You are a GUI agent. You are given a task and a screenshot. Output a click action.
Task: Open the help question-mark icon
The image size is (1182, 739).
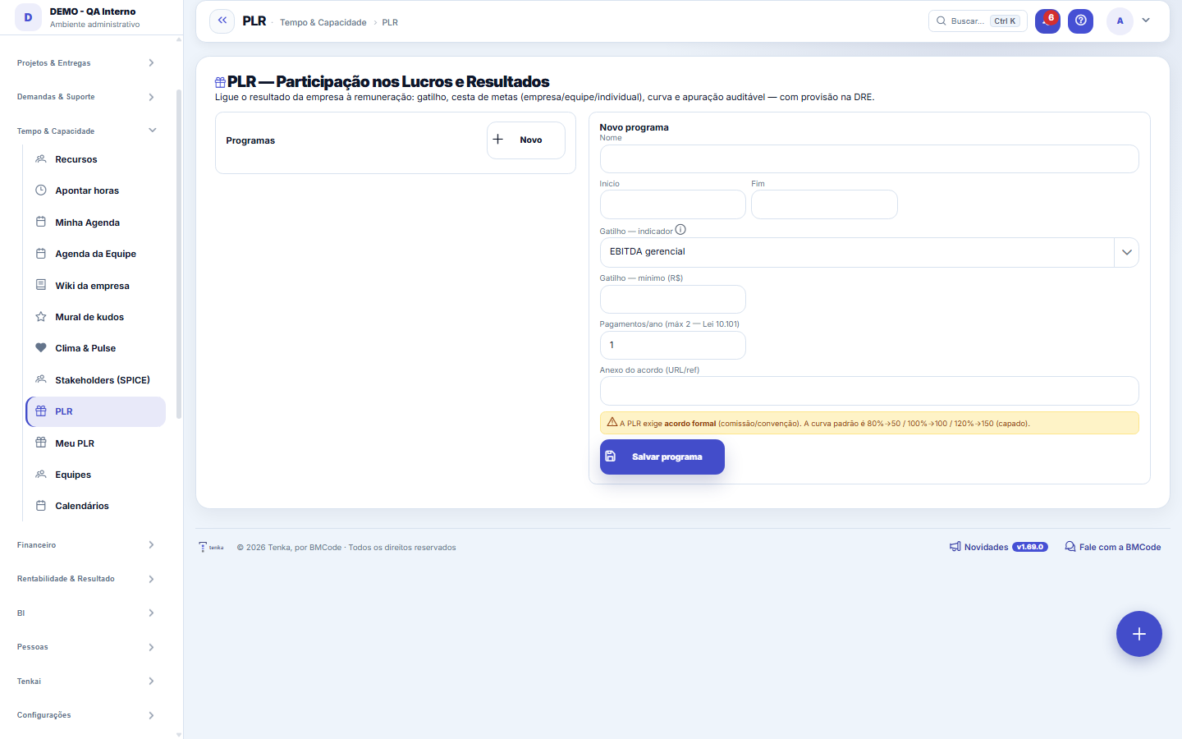click(x=1081, y=21)
